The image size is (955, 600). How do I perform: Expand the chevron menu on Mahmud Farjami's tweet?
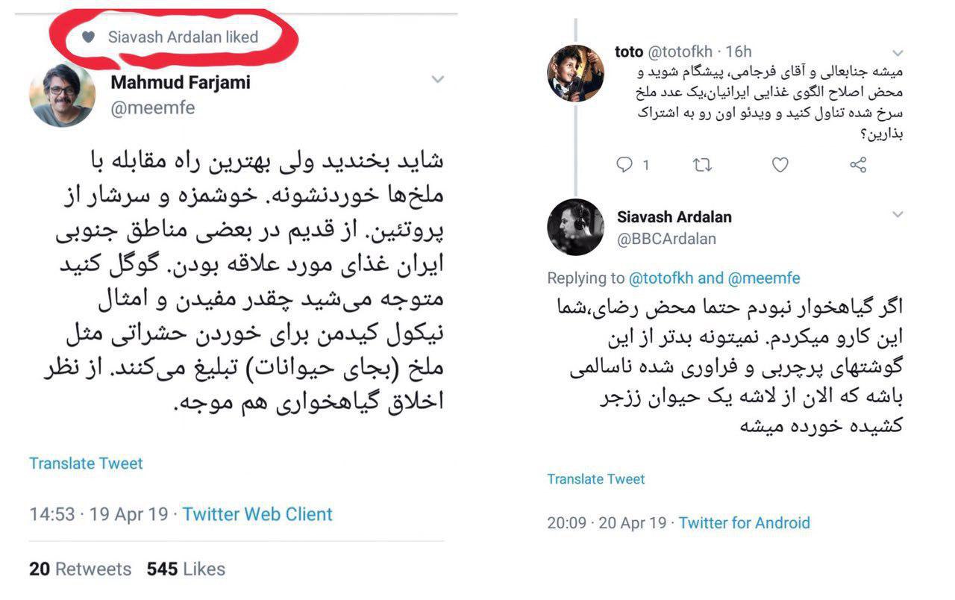point(438,79)
